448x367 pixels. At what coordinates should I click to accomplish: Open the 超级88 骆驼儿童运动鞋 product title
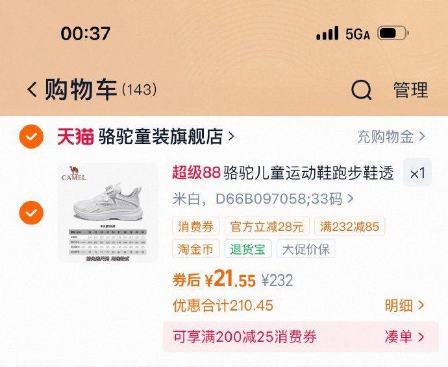283,173
